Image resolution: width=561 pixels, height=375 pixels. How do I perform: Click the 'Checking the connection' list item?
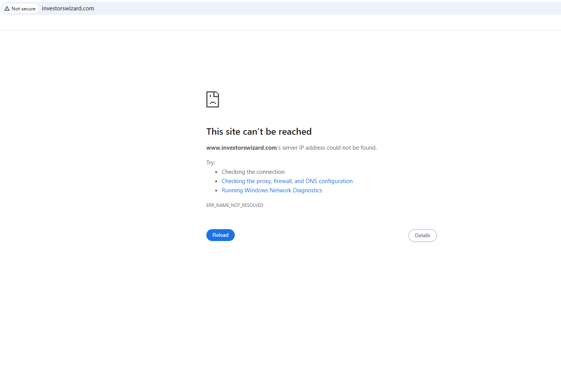(253, 172)
